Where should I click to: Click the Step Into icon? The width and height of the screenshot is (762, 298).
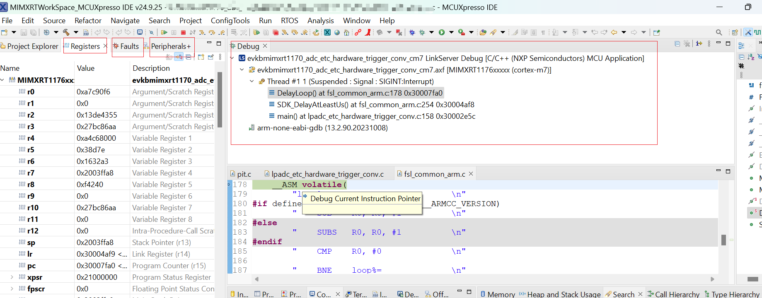(x=202, y=32)
